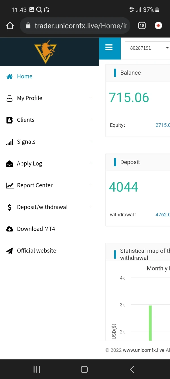Tap the Signals bars icon
Viewport: 170px width, 379px height.
10,142
